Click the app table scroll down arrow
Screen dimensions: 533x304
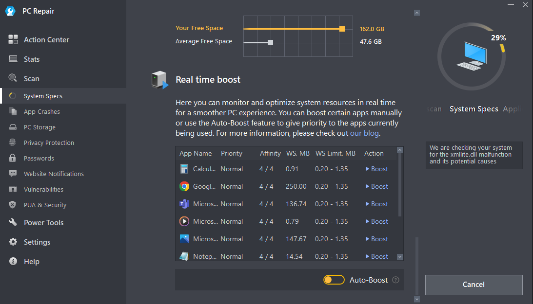(400, 257)
